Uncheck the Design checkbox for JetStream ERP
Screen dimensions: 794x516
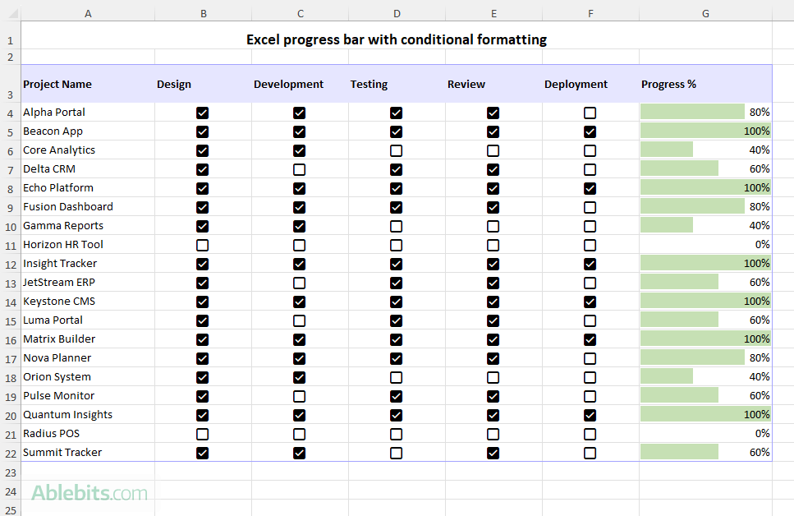click(202, 282)
